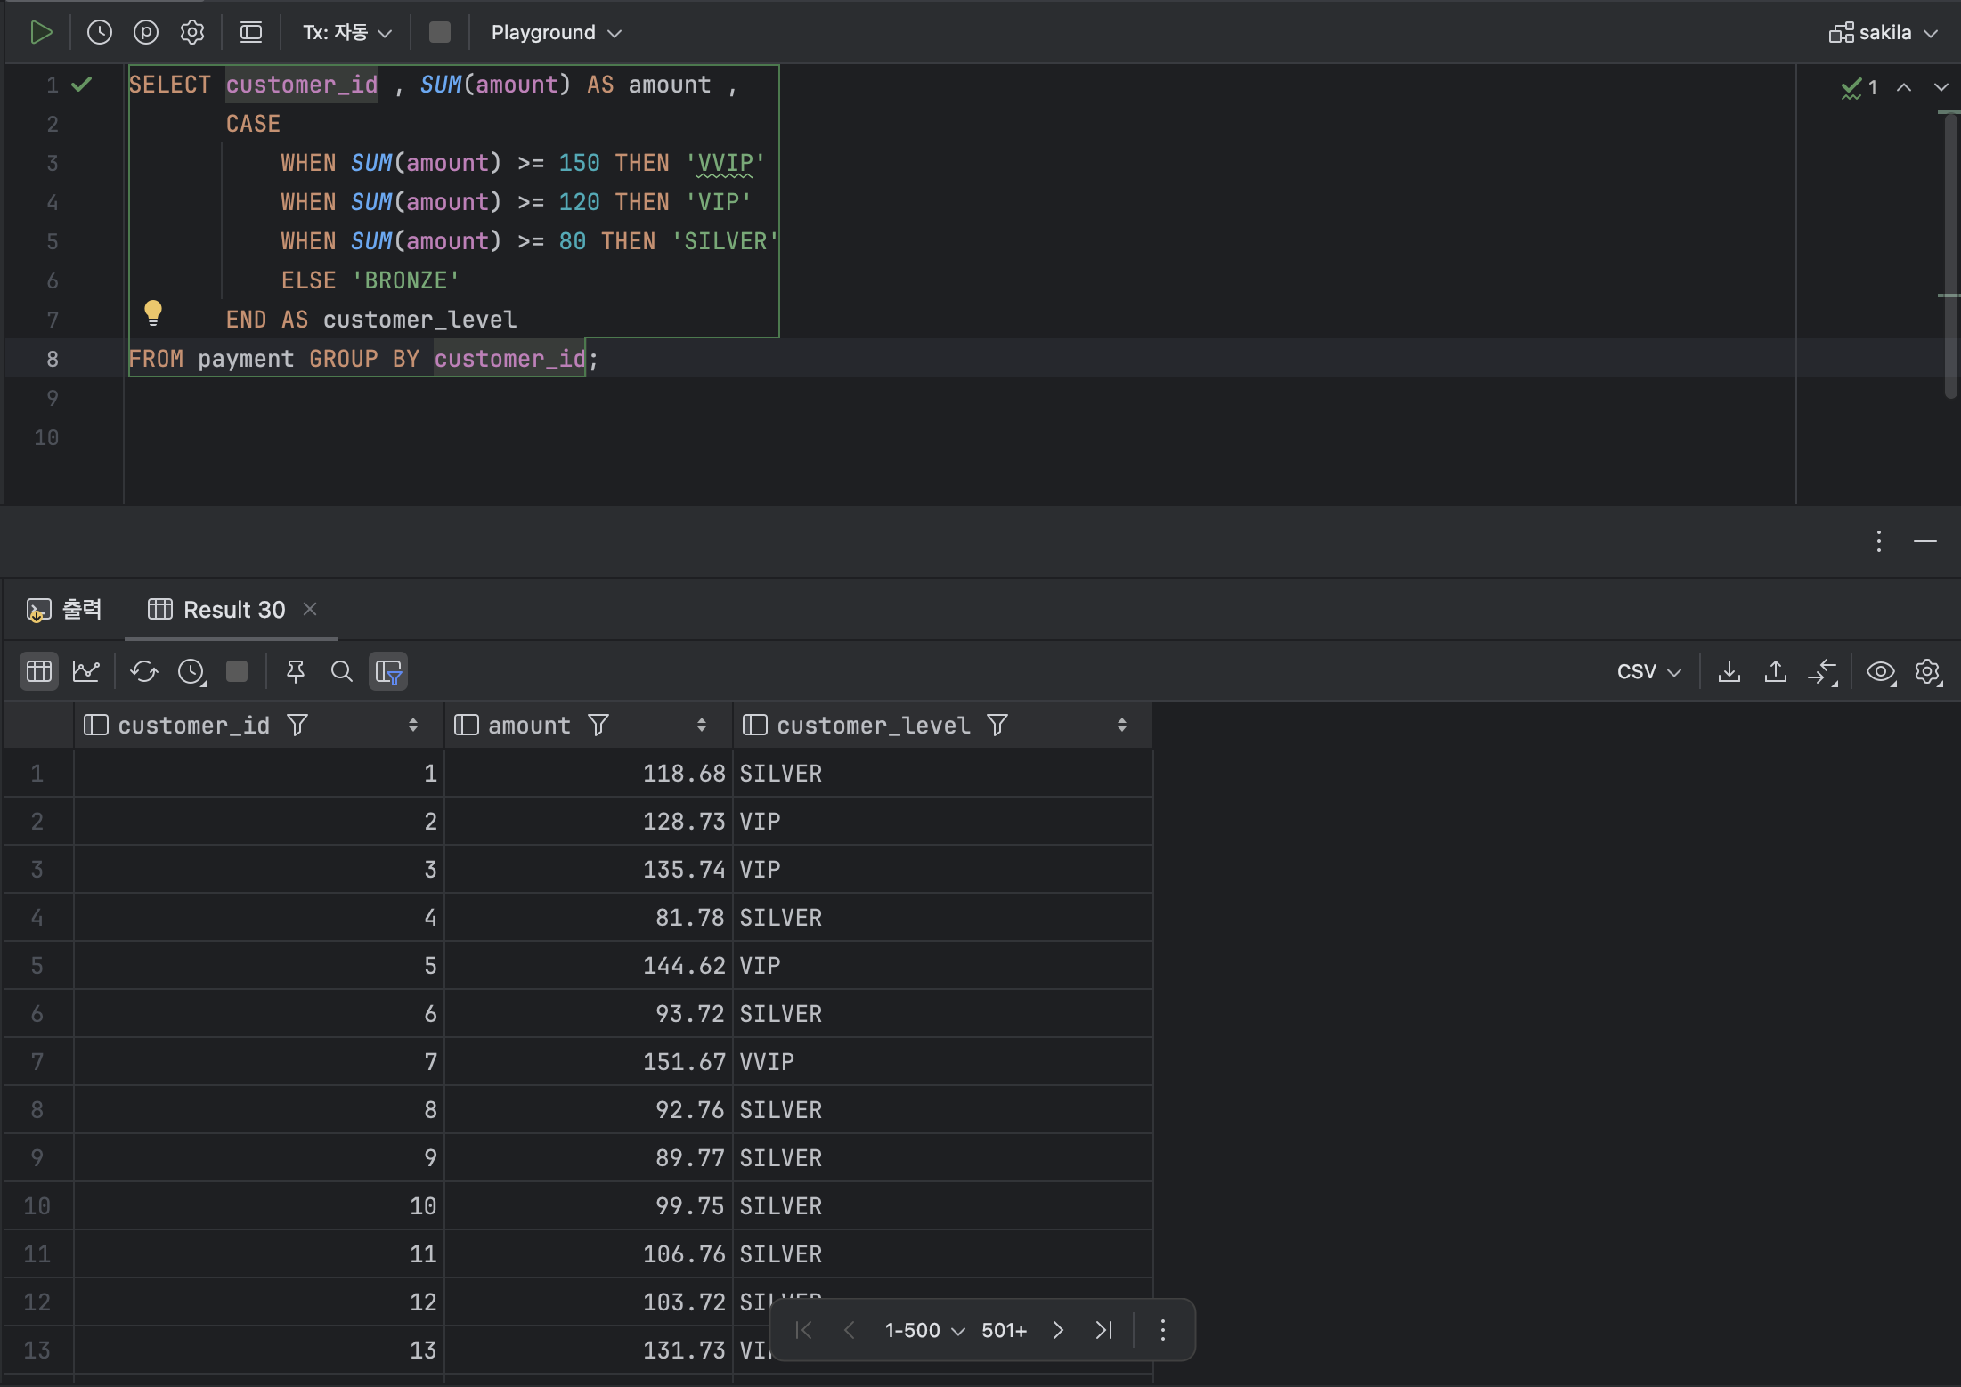Image resolution: width=1961 pixels, height=1387 pixels.
Task: Click the stop execution square in top toolbar
Action: (440, 33)
